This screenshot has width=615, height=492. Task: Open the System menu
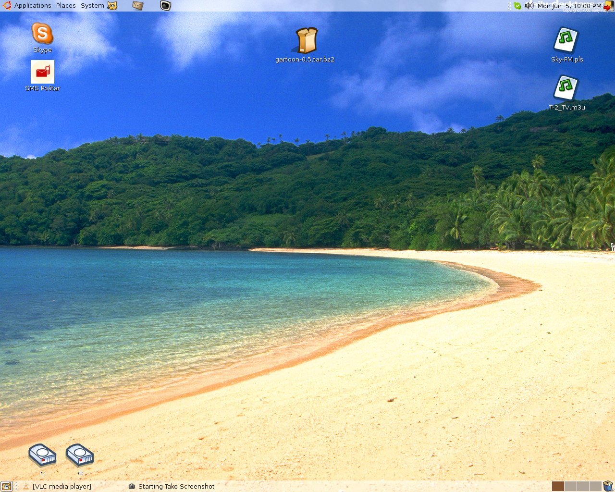(92, 6)
